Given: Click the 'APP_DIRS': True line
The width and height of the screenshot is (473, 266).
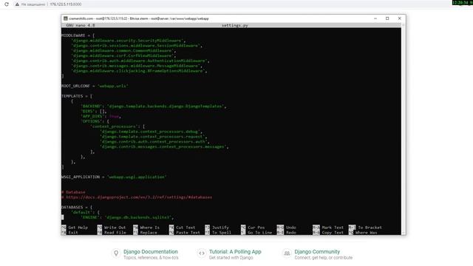Looking at the screenshot, I should click(101, 117).
